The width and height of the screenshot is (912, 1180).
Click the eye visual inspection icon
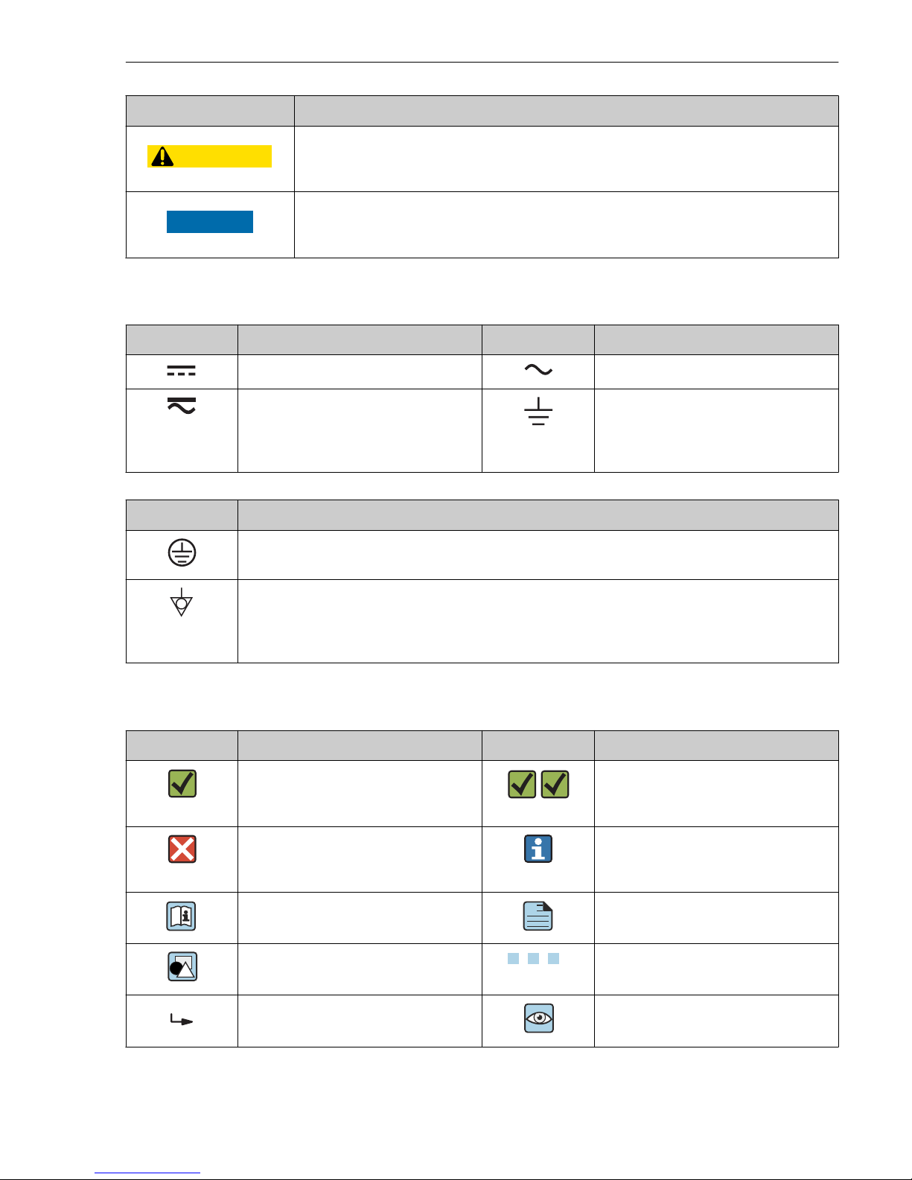(x=538, y=1018)
